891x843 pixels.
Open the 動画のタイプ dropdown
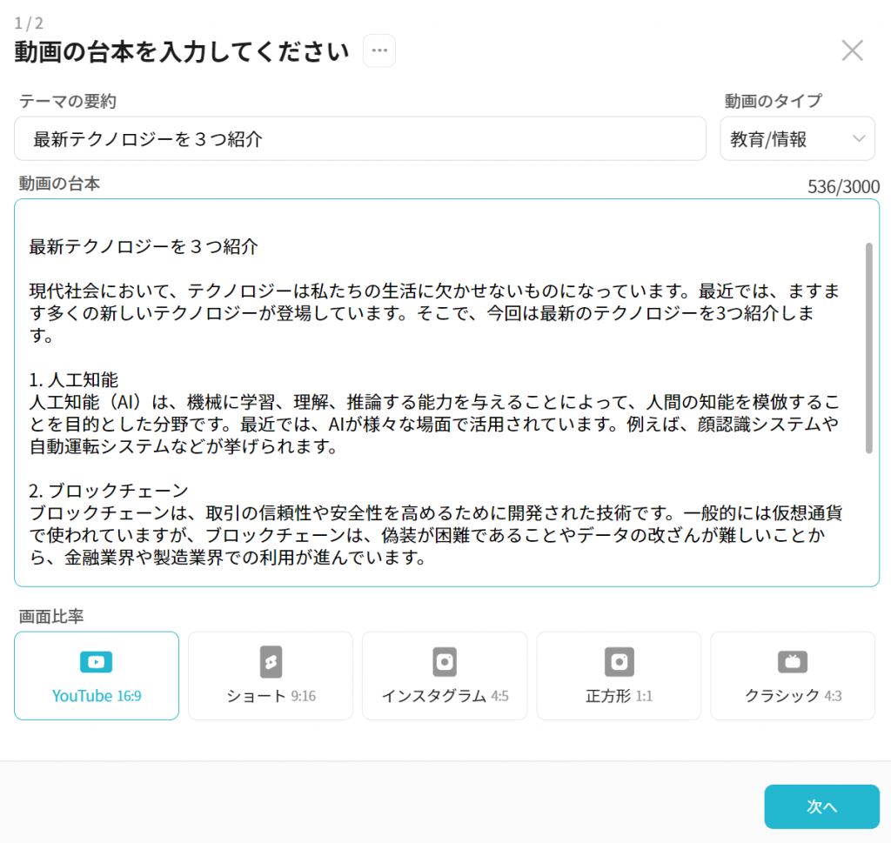797,139
